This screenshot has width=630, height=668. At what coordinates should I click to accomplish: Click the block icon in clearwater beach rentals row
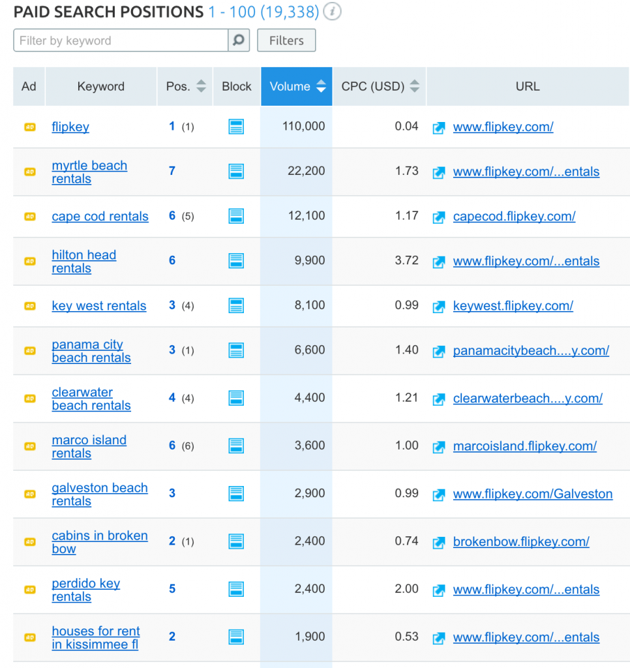click(236, 398)
